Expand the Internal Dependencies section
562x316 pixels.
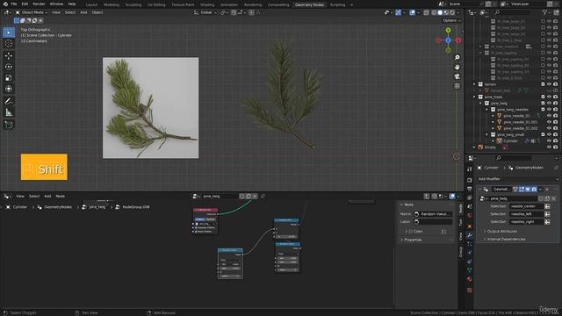(x=506, y=240)
